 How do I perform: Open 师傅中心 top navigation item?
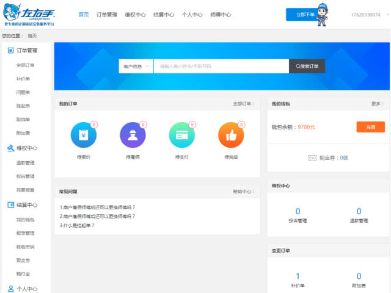221,14
